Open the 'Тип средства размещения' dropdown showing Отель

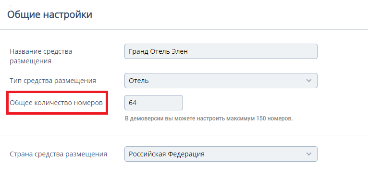(x=221, y=81)
